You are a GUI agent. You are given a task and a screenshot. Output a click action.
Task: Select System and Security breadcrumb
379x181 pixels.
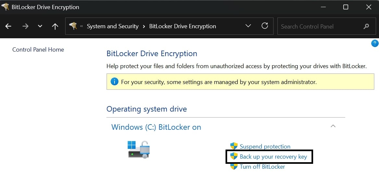113,26
